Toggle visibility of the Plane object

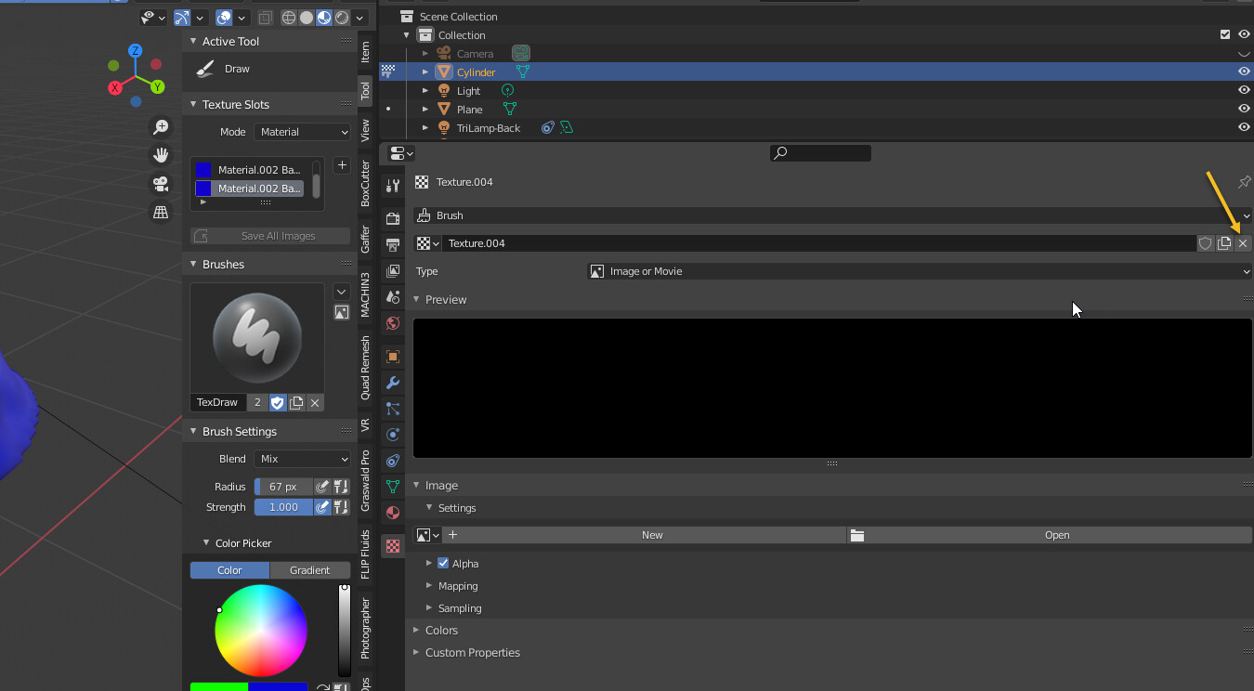coord(1243,109)
